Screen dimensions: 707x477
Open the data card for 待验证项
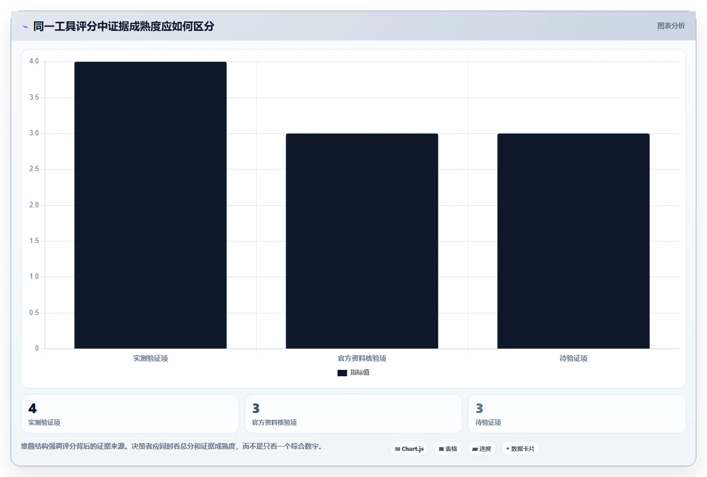click(x=576, y=414)
